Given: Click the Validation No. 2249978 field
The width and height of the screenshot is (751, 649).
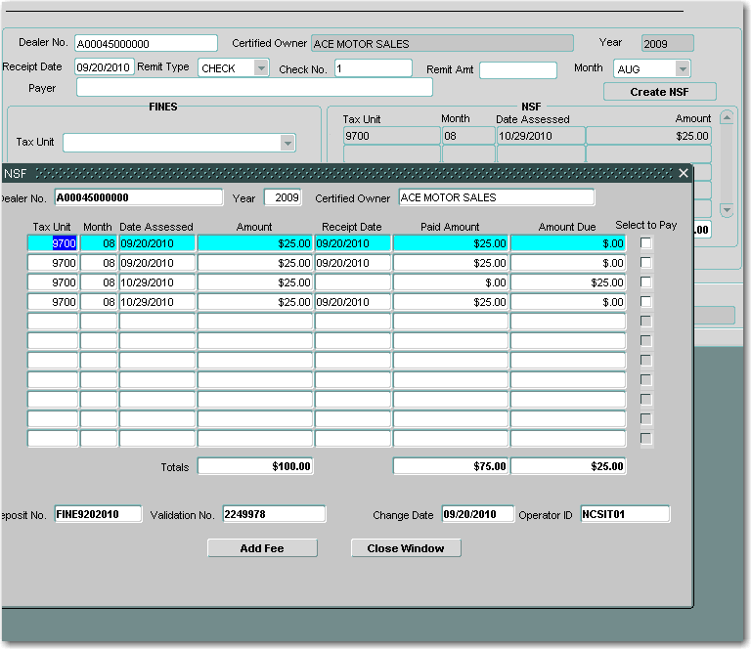Looking at the screenshot, I should point(274,514).
